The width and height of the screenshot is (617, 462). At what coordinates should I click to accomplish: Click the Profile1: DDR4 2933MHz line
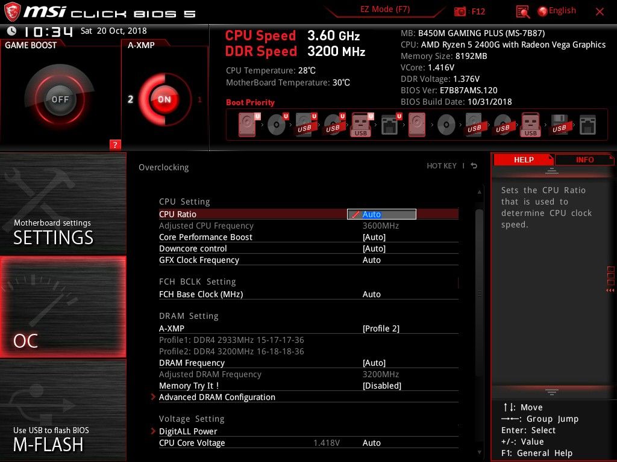pyautogui.click(x=231, y=340)
